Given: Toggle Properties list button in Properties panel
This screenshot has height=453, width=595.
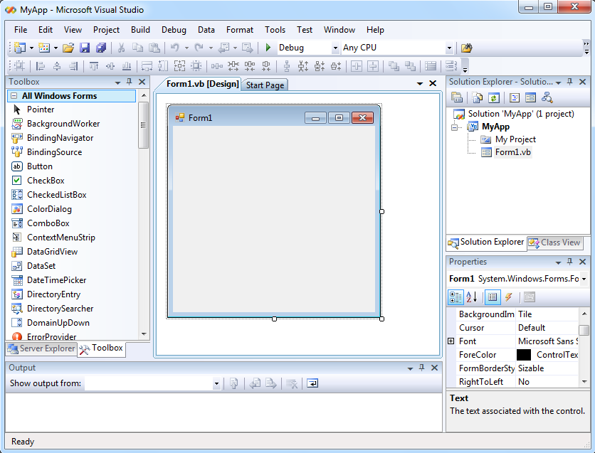Looking at the screenshot, I should coord(493,297).
